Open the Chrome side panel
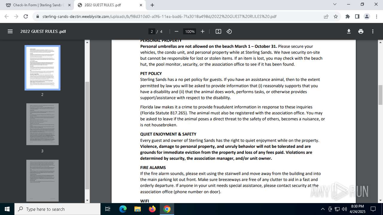Viewport: 383px width, 215px height. click(x=357, y=16)
